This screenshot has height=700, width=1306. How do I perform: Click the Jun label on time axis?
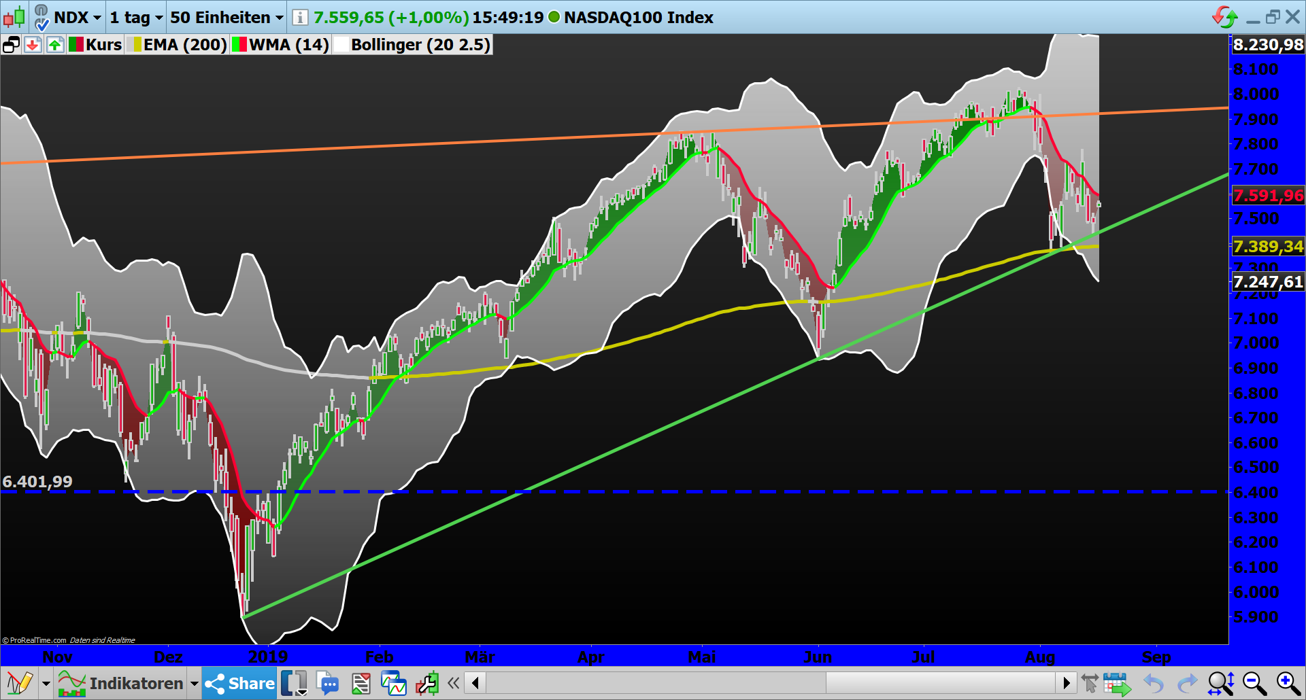pyautogui.click(x=817, y=657)
